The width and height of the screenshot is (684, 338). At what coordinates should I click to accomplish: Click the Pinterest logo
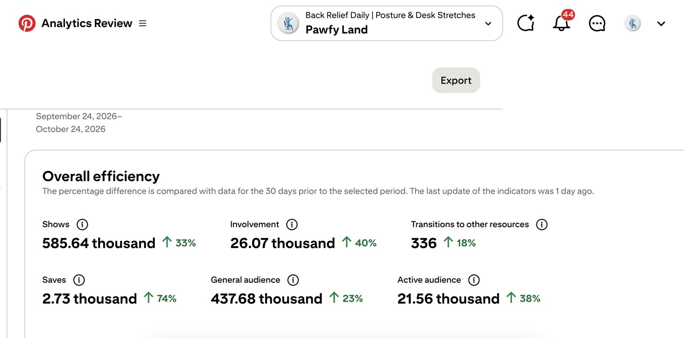pos(27,23)
